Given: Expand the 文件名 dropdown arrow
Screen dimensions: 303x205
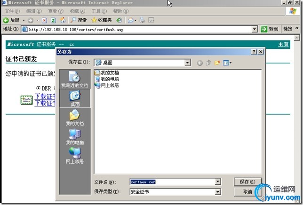Looking at the screenshot, I should (218, 181).
